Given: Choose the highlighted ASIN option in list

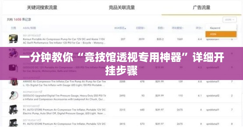Looking at the screenshot, I should click(x=221, y=34).
